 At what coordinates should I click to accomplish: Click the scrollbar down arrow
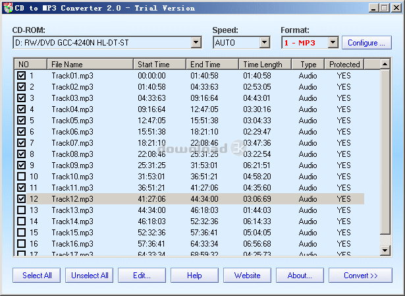click(385, 250)
